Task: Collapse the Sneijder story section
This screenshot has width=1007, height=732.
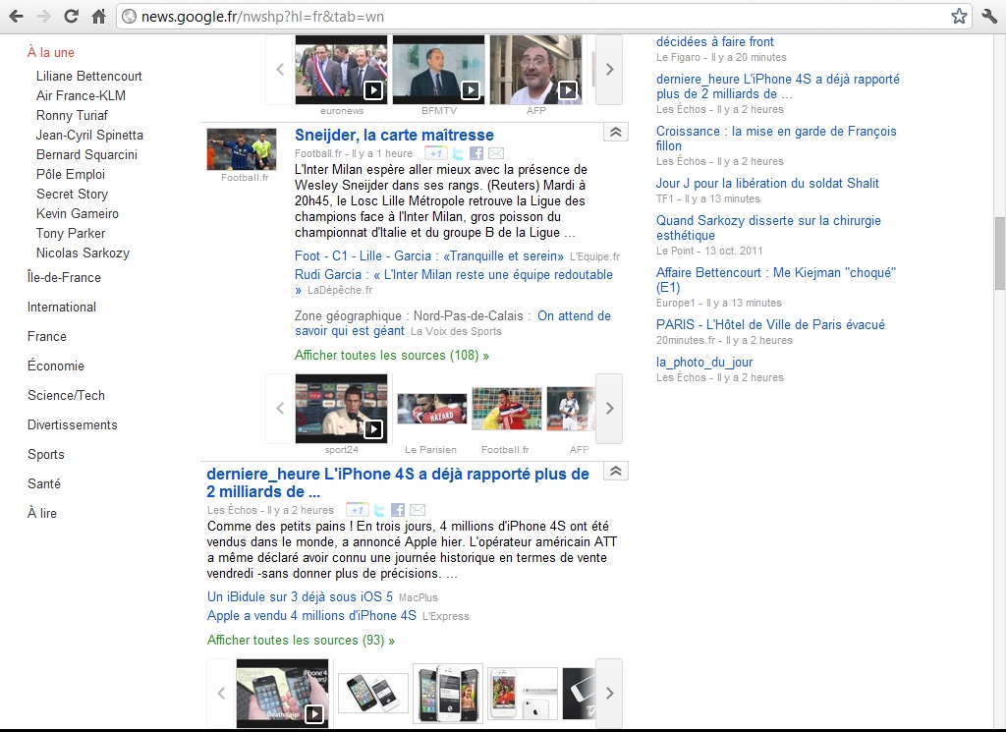Action: point(615,133)
